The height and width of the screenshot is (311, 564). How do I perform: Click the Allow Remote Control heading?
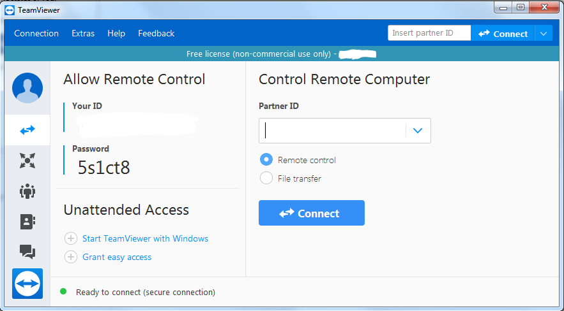pyautogui.click(x=134, y=79)
